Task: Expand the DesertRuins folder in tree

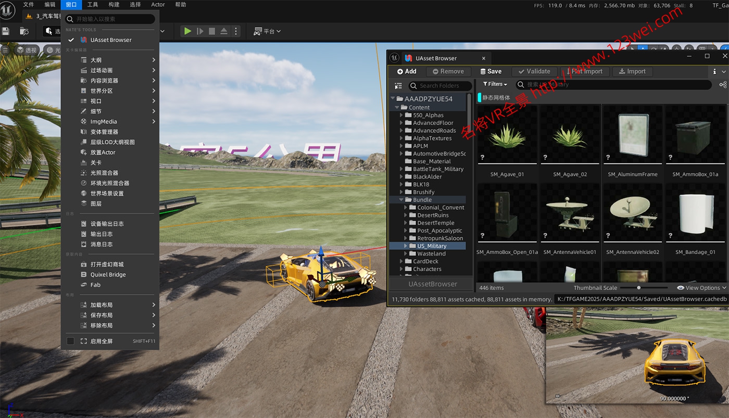Action: tap(406, 215)
